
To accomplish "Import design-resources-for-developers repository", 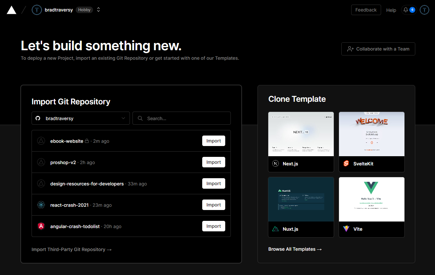I will 214,183.
